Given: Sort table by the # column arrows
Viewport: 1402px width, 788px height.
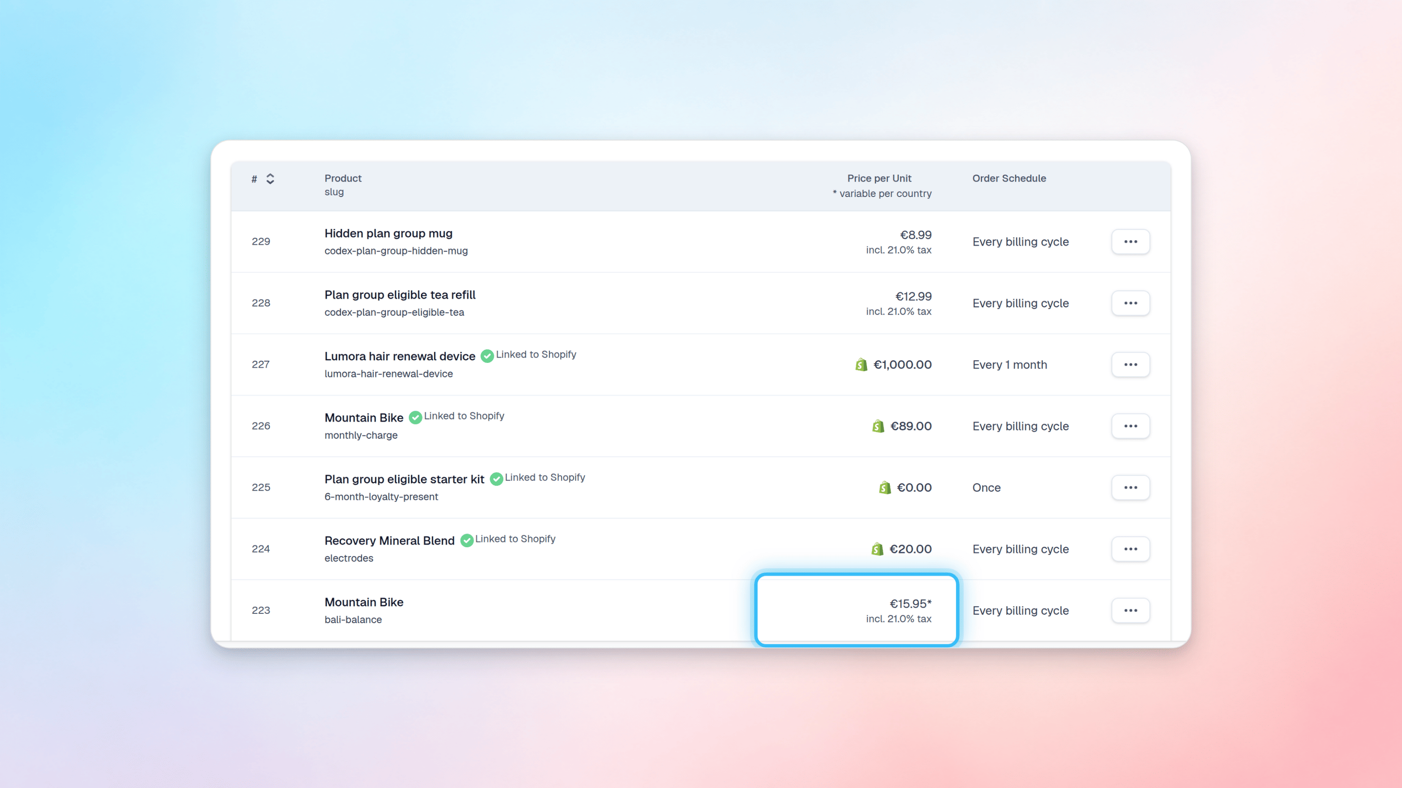Looking at the screenshot, I should [270, 179].
